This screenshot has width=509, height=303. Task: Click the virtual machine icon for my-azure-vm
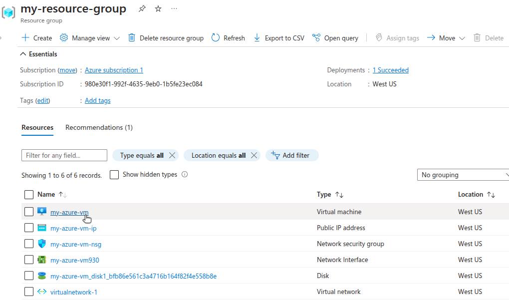[x=42, y=212]
